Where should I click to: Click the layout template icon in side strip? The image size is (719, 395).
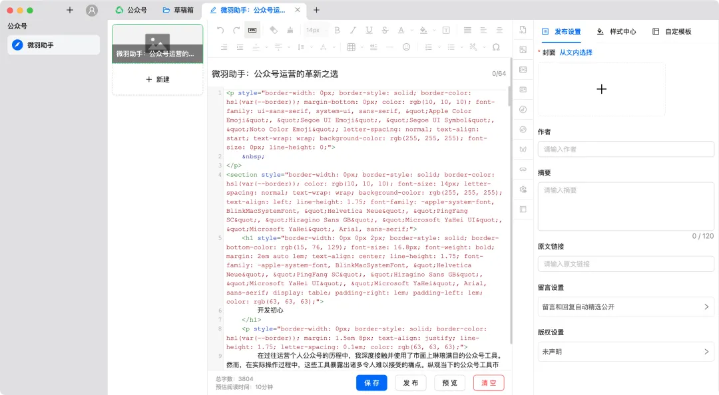523,209
